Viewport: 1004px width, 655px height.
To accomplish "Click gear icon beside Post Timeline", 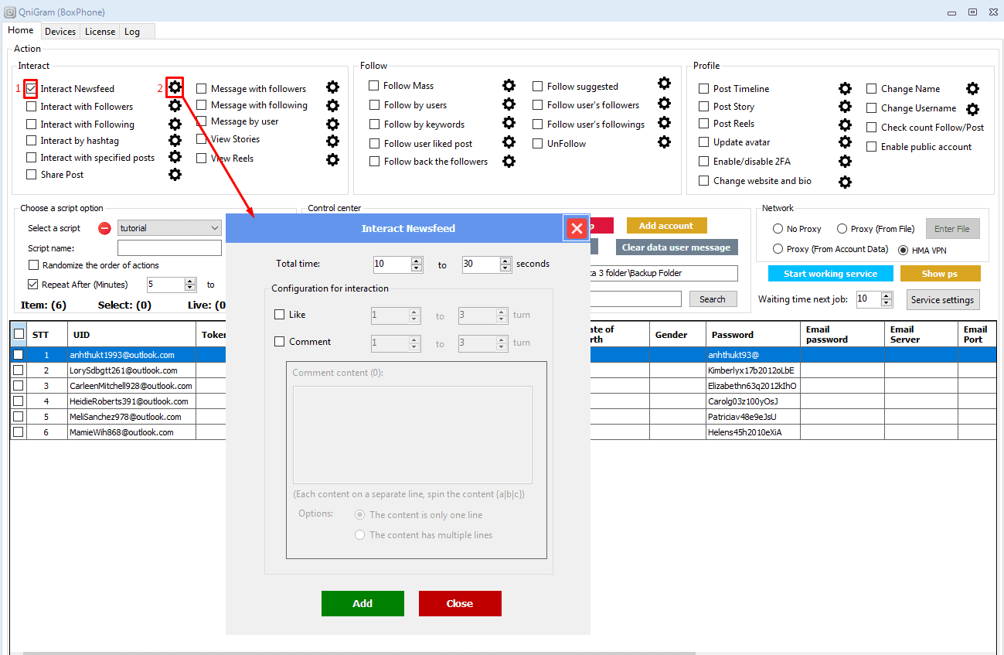I will pyautogui.click(x=845, y=89).
